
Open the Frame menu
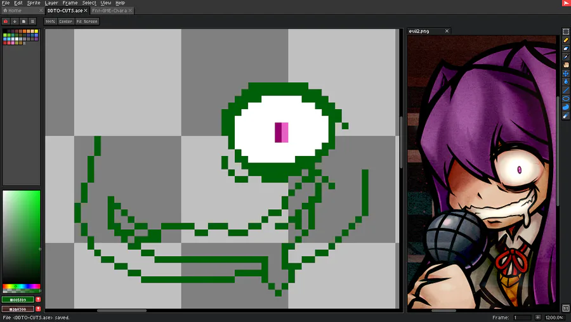[x=70, y=3]
